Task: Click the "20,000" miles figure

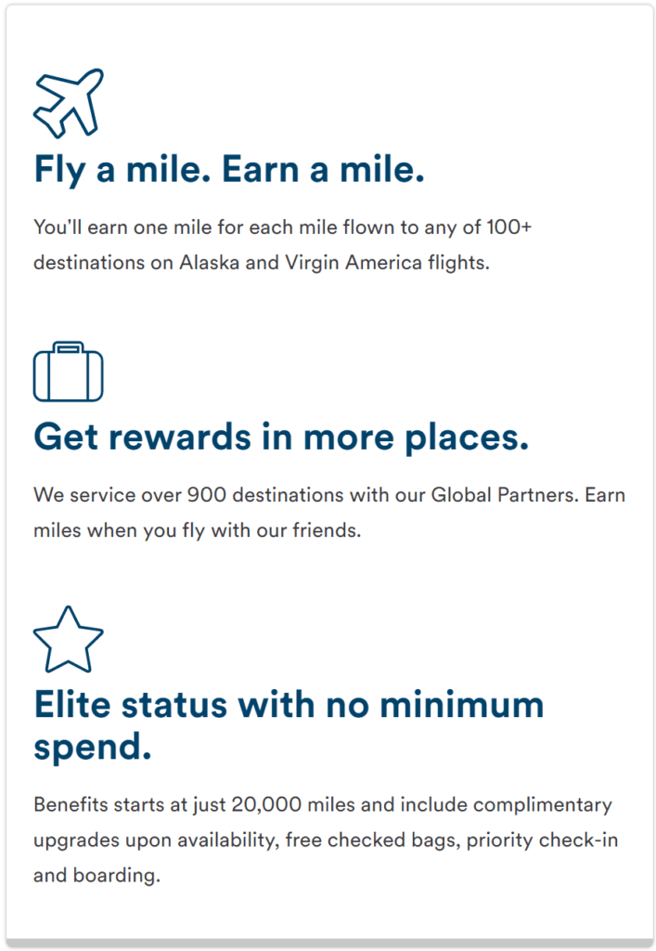Action: pos(266,805)
